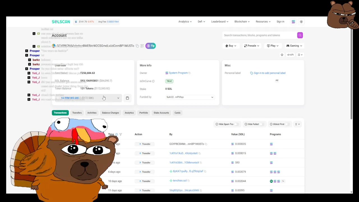This screenshot has height=202, width=359.
Task: Expand the Analytics menu
Action: 185,22
